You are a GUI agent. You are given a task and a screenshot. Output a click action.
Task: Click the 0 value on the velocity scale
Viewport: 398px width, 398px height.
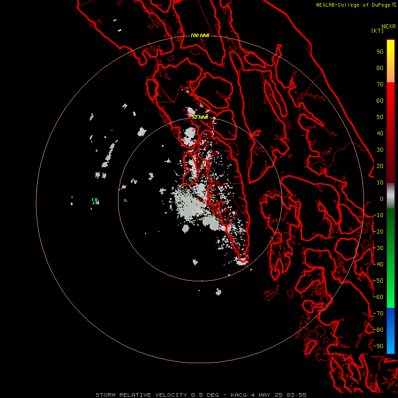(382, 199)
